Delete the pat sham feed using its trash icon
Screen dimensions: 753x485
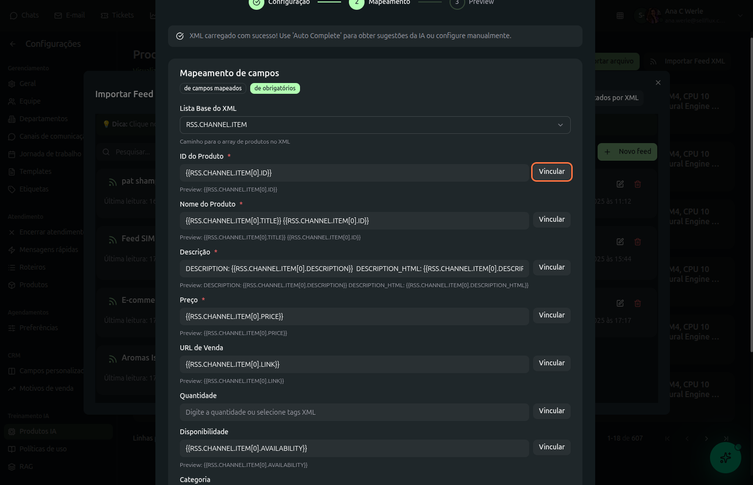point(638,184)
